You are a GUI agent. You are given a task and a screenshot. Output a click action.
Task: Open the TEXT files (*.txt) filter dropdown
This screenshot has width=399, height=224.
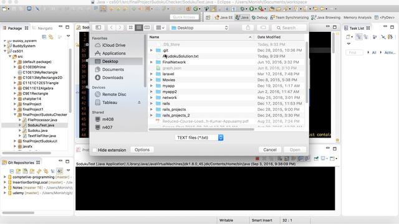(199, 138)
